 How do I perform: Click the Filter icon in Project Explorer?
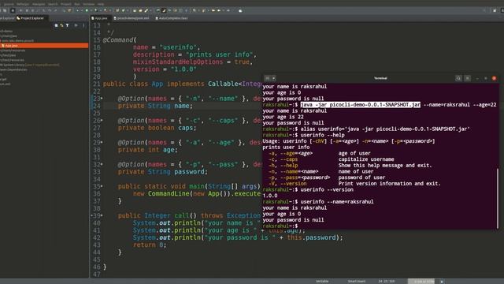click(67, 25)
